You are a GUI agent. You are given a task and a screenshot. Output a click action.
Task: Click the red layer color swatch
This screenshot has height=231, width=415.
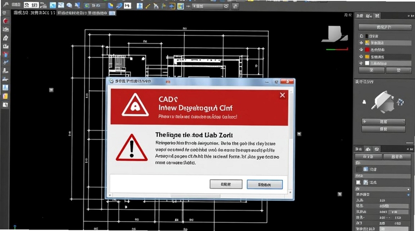(367, 50)
